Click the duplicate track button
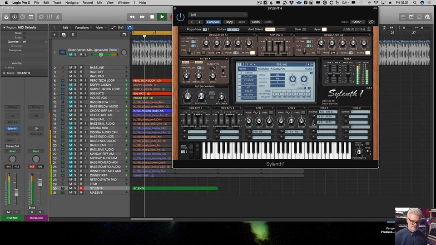This screenshot has width=436, height=245. (x=64, y=35)
